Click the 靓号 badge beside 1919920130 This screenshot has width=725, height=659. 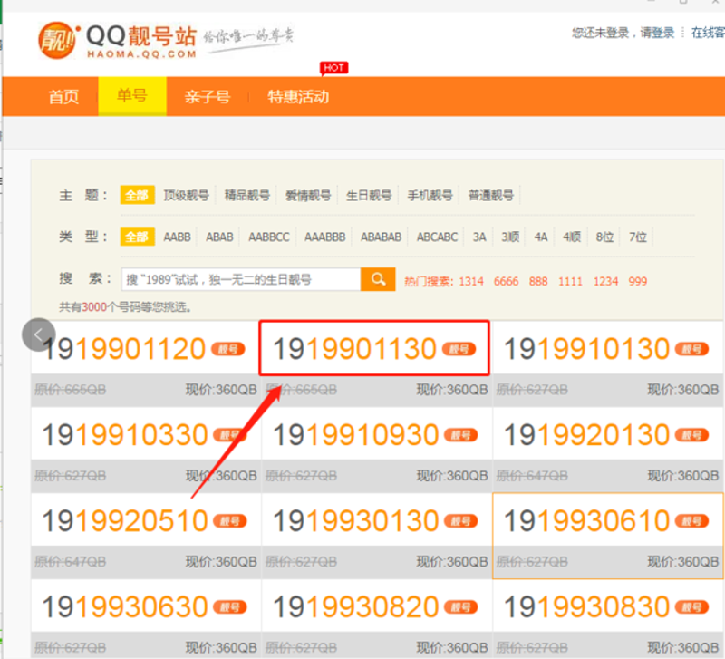691,435
